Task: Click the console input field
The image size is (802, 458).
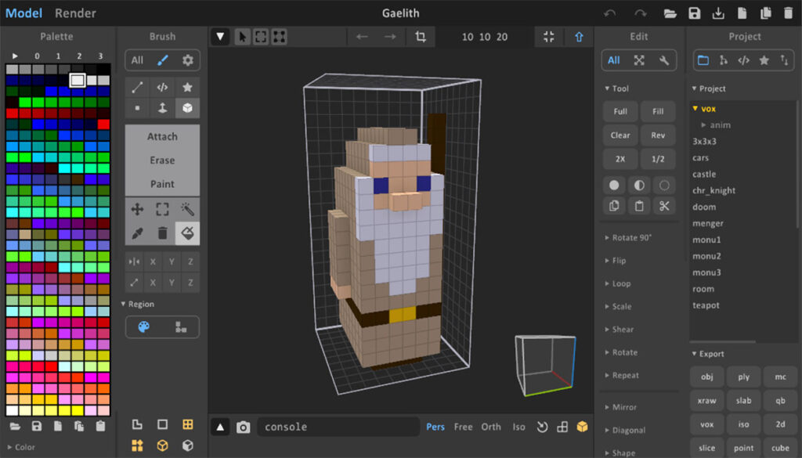Action: pos(338,427)
